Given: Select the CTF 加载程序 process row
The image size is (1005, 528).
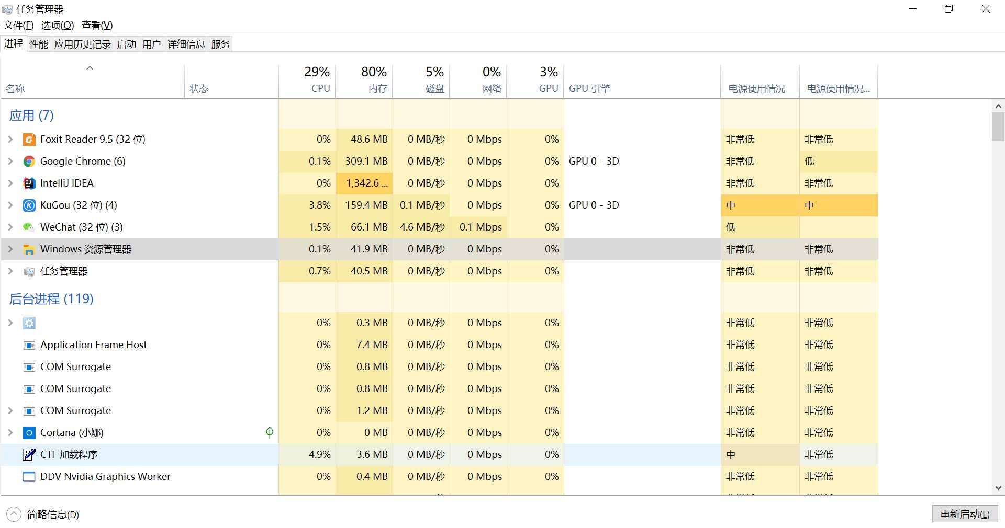Looking at the screenshot, I should (x=439, y=455).
